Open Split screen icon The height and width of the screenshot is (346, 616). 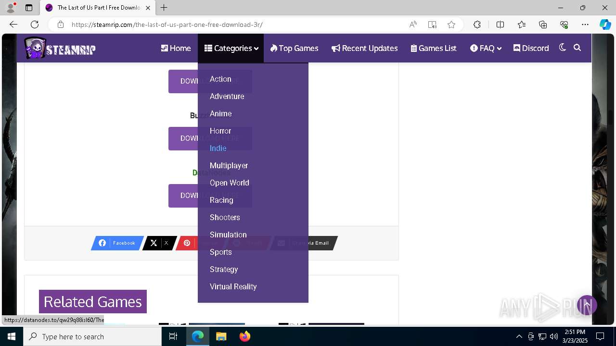500,25
